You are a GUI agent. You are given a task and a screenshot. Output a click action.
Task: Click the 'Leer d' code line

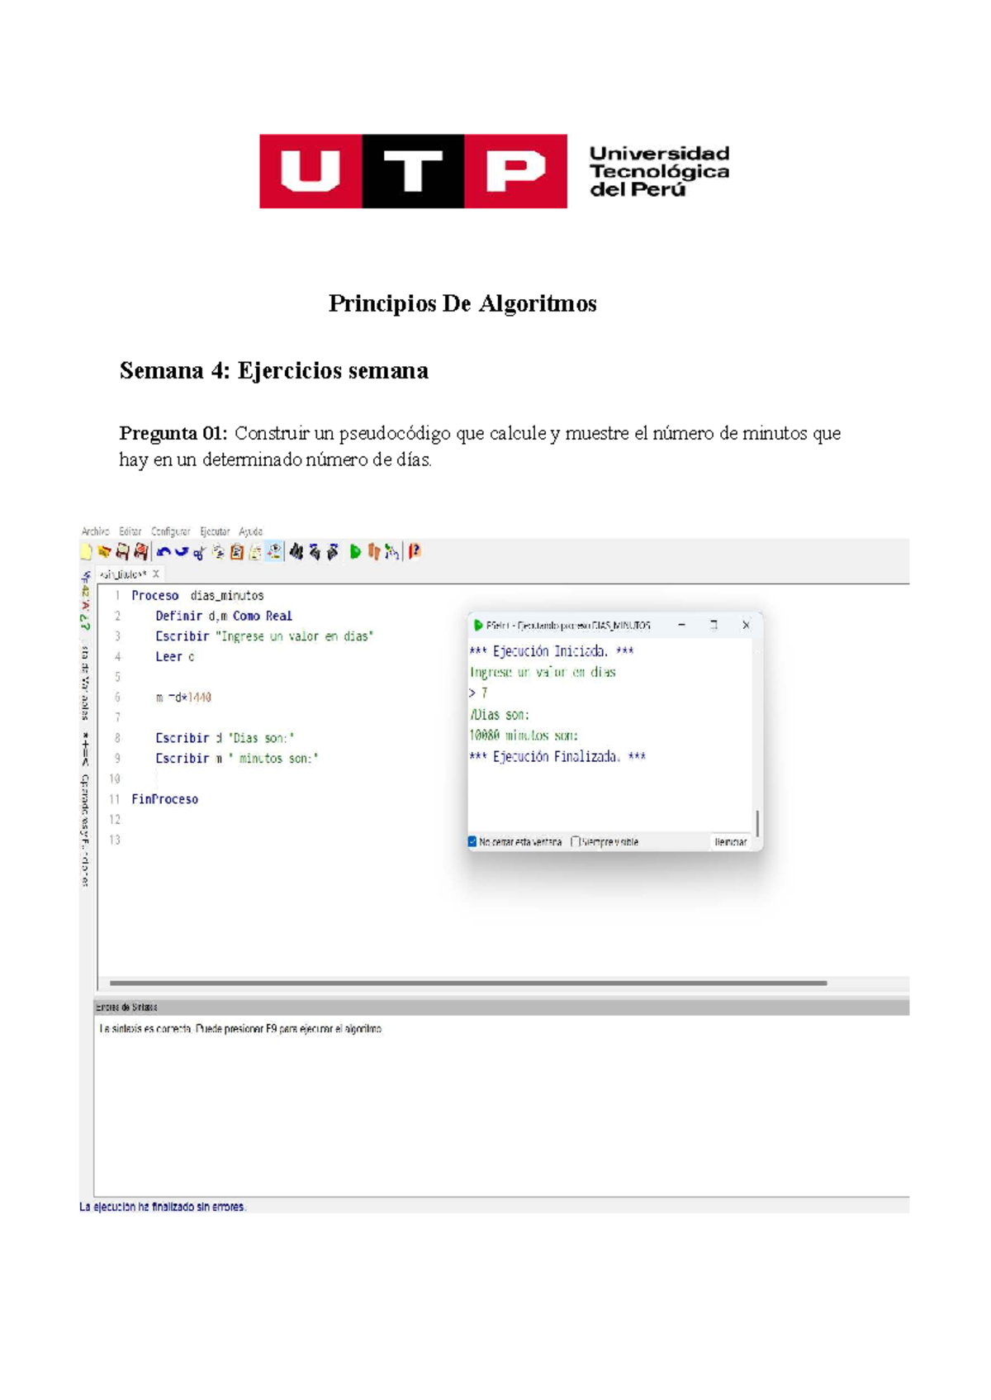click(175, 657)
